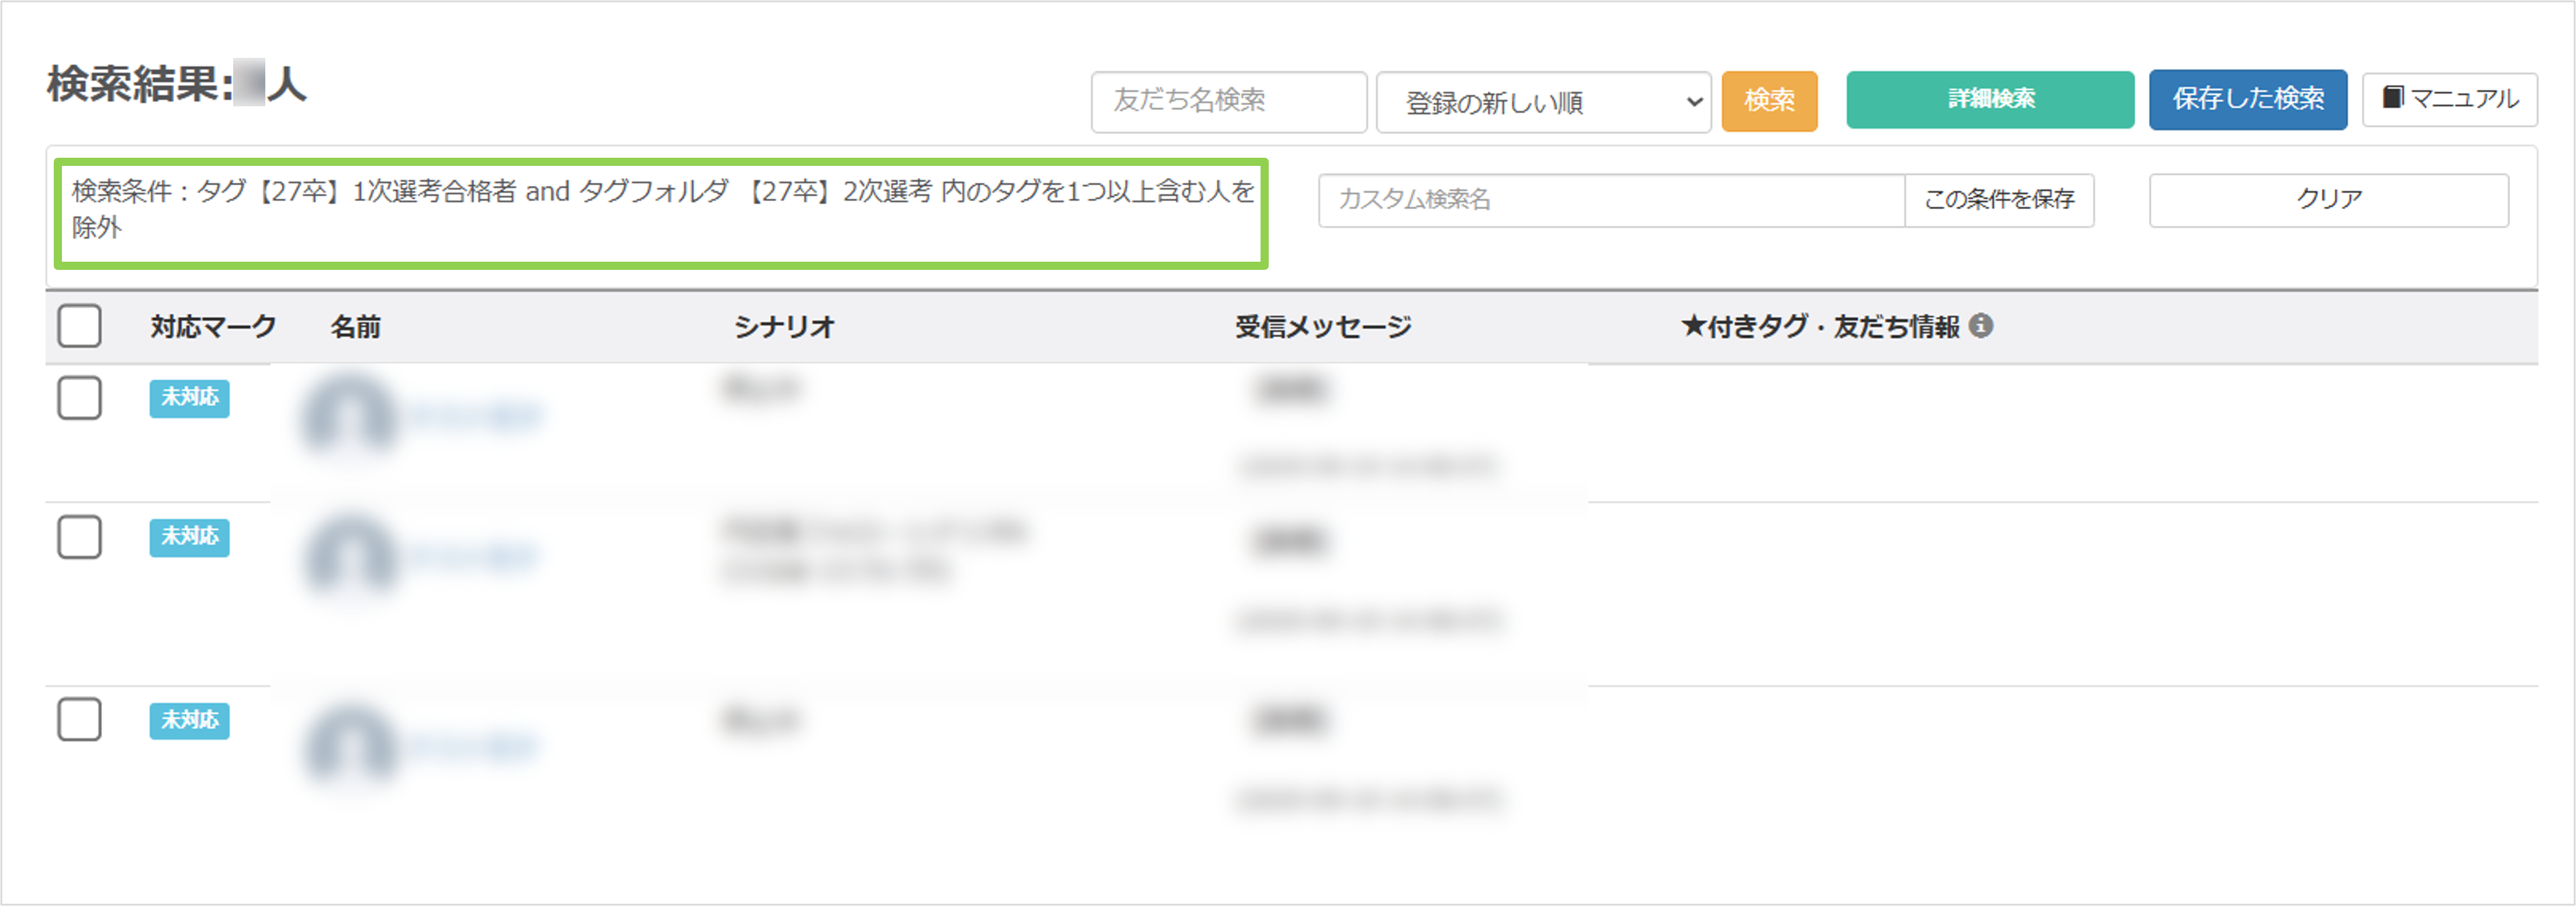Check the second row's checkbox
The height and width of the screenshot is (906, 2576).
(80, 537)
